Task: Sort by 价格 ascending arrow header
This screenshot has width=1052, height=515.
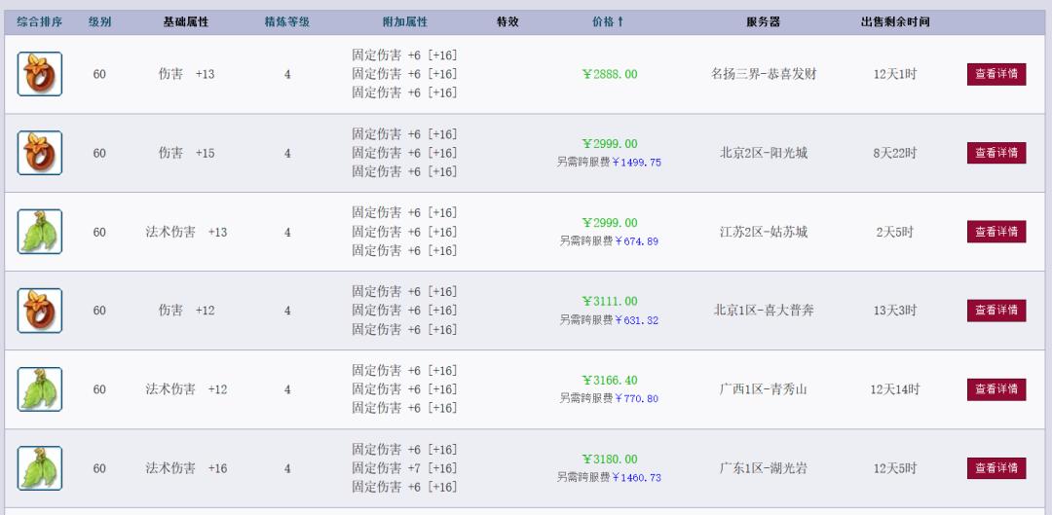Action: 609,21
